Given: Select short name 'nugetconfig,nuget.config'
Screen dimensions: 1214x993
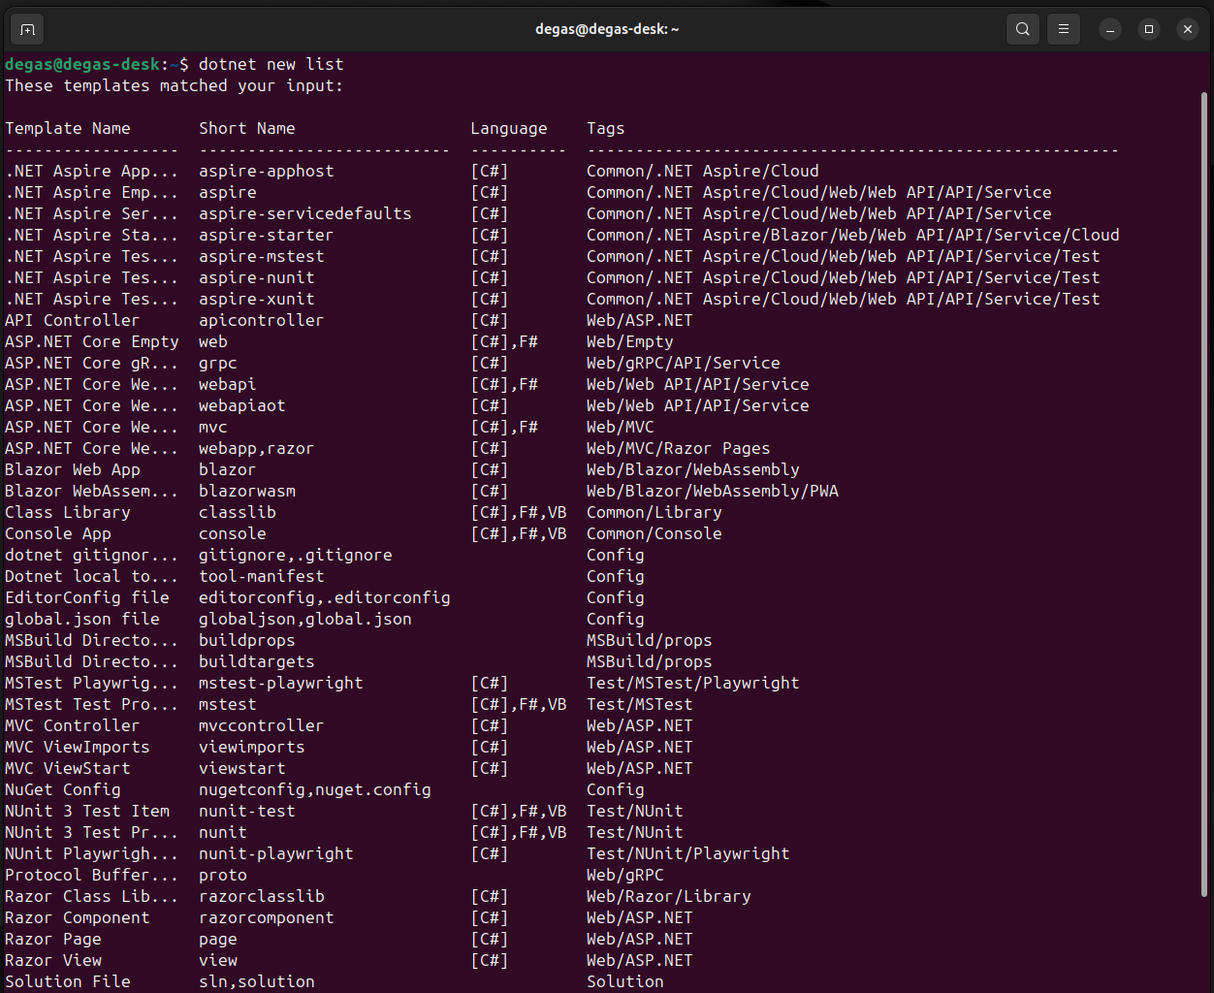Looking at the screenshot, I should coord(315,789).
